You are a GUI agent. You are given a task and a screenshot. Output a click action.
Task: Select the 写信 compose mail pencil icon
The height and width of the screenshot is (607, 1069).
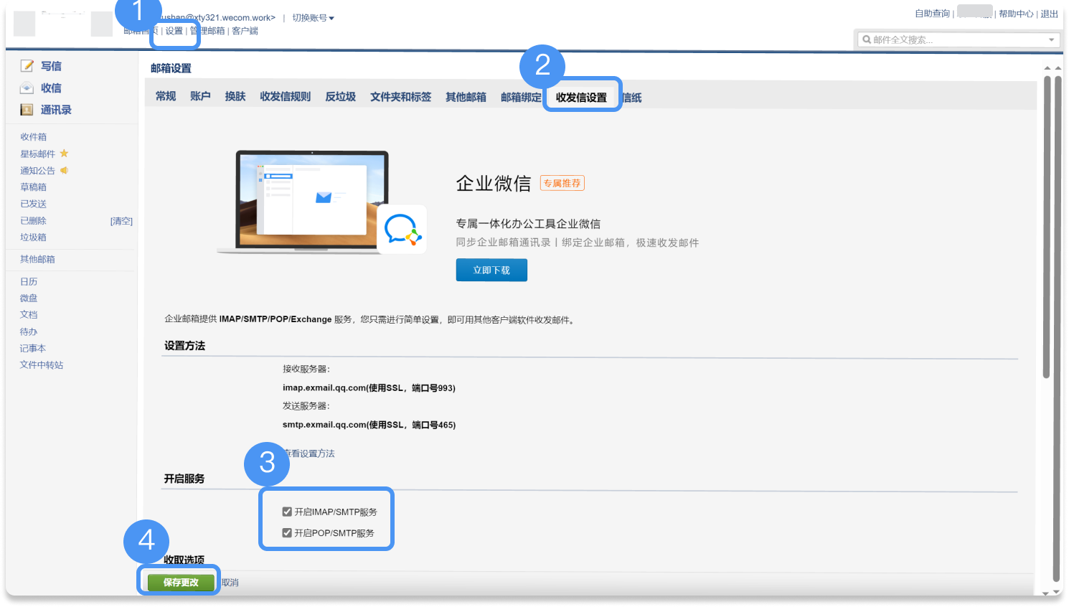(x=27, y=65)
